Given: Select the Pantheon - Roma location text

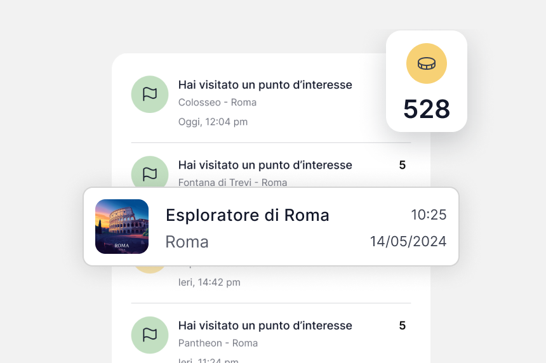Looking at the screenshot, I should pos(218,343).
